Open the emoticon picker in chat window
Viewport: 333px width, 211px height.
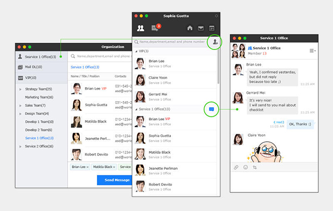(245, 167)
